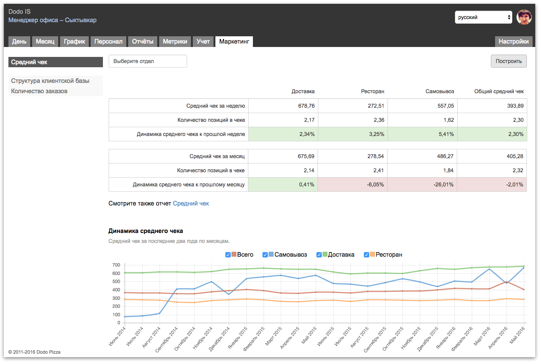Open the График tab
The height and width of the screenshot is (364, 541).
coord(74,41)
